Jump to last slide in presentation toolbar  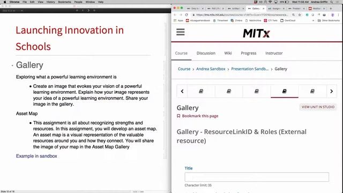point(94,10)
